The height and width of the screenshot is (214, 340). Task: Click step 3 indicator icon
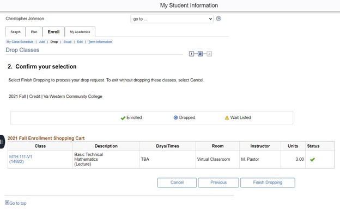click(209, 54)
